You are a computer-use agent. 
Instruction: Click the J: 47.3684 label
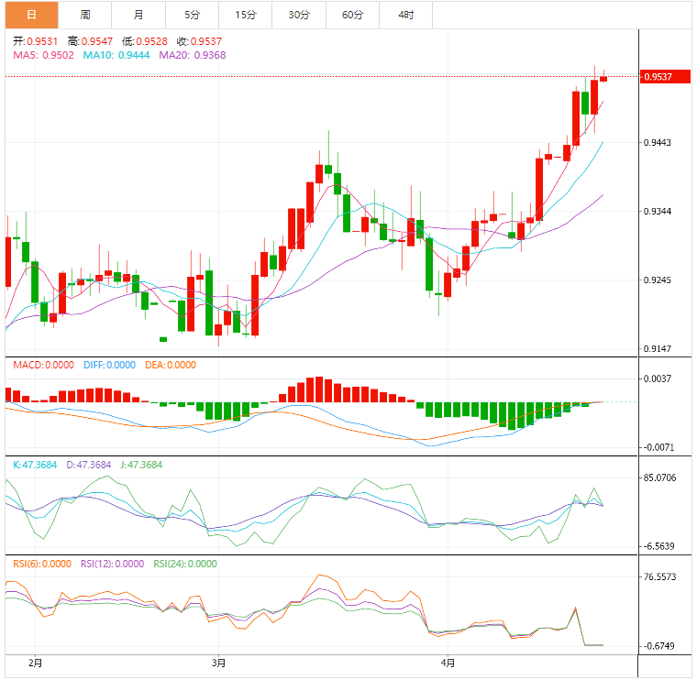point(141,465)
